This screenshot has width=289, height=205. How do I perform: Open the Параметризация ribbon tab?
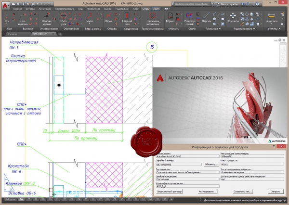point(65,9)
